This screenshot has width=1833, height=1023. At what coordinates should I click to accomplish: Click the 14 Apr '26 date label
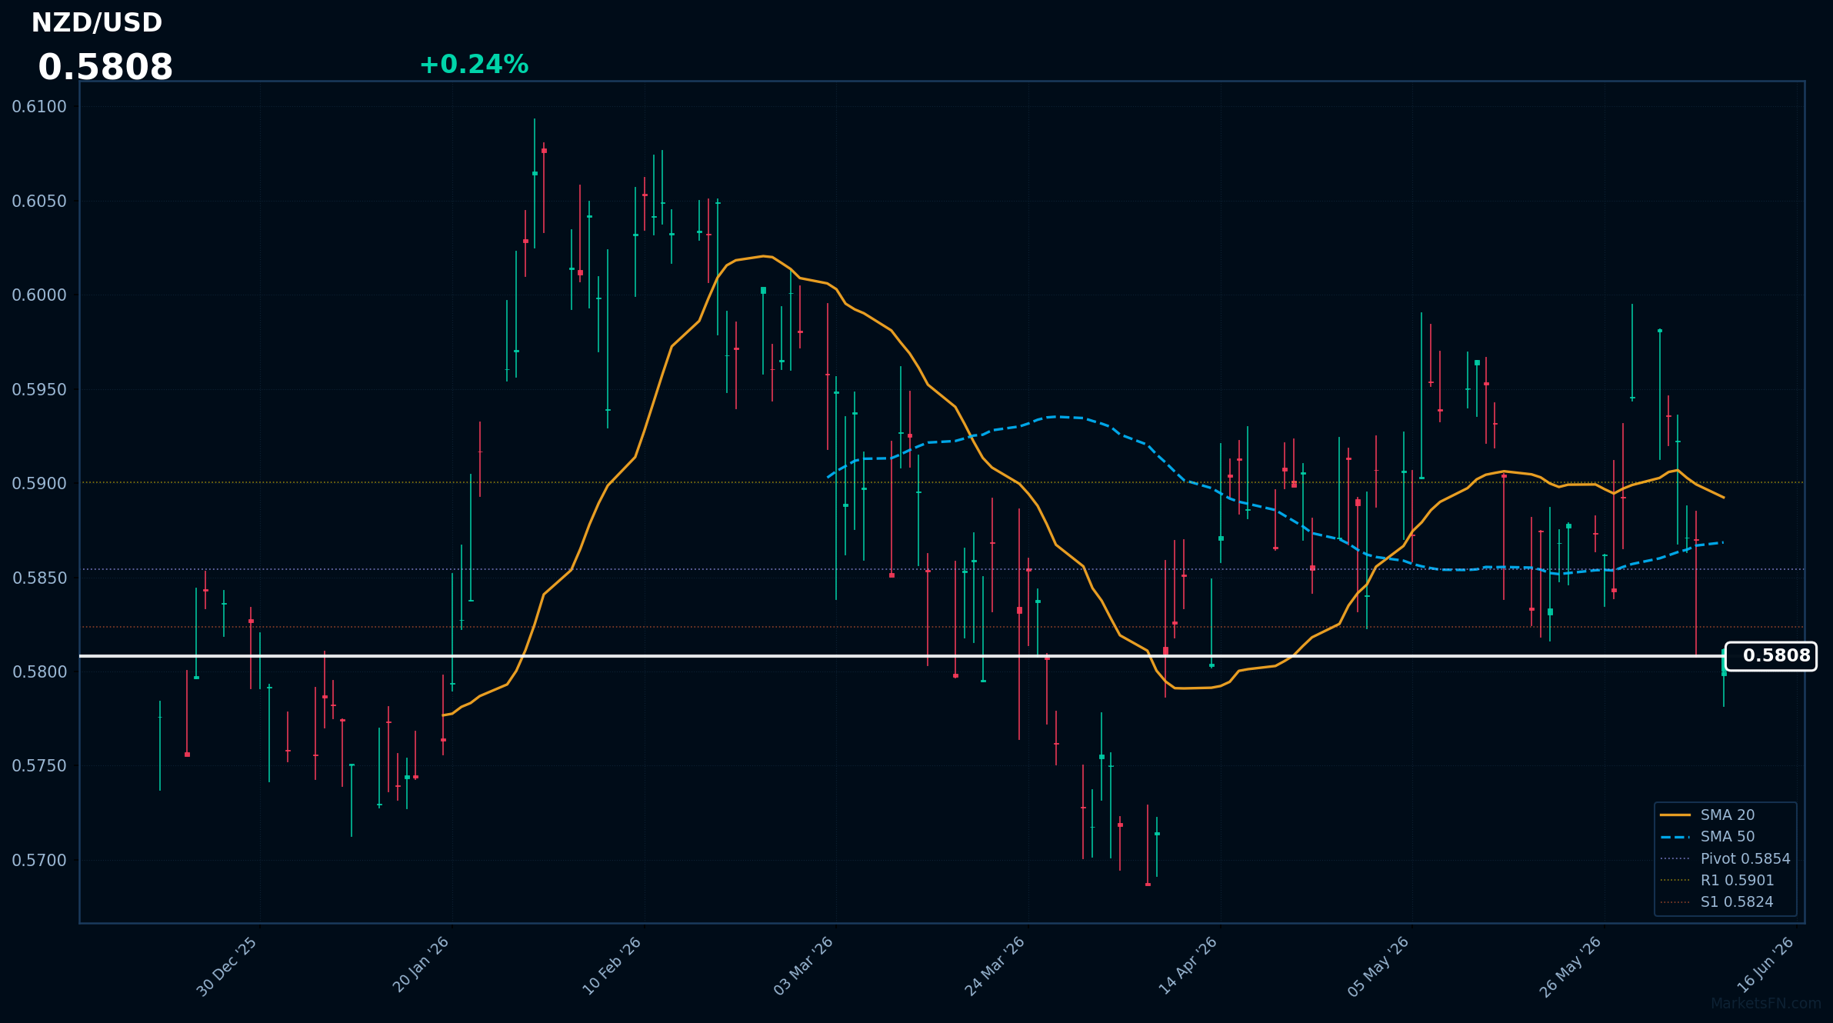click(x=1188, y=965)
